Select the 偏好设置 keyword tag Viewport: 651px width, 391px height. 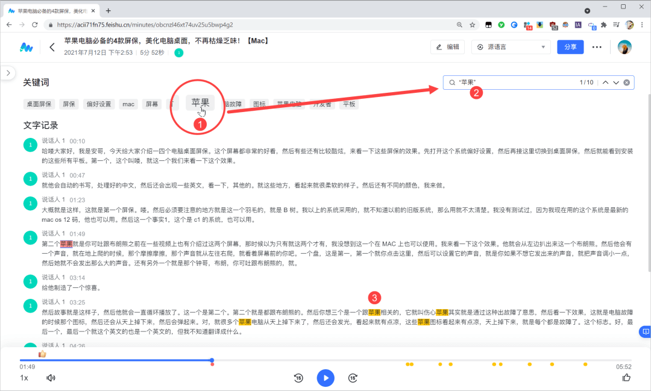[x=99, y=104]
